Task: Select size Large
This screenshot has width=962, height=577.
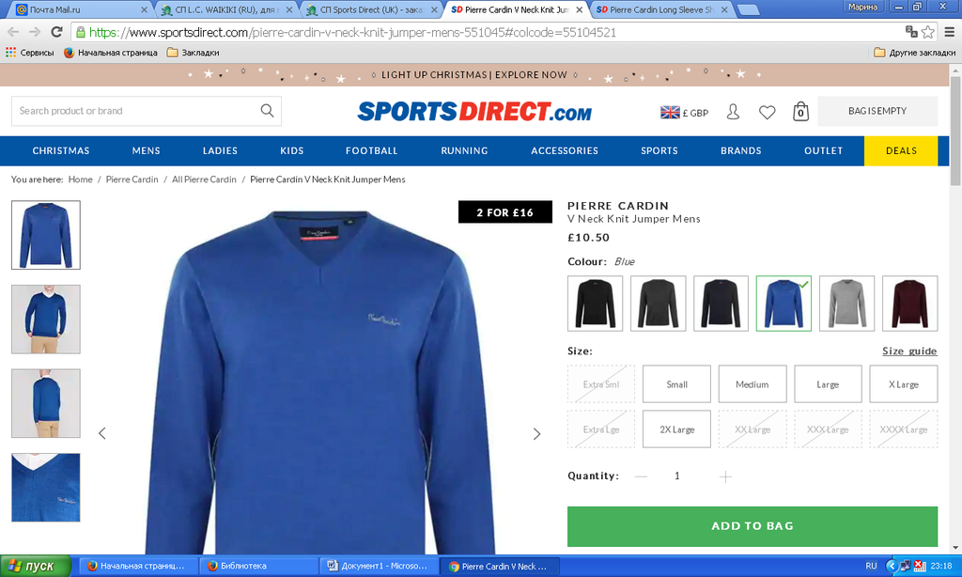Action: pyautogui.click(x=828, y=384)
